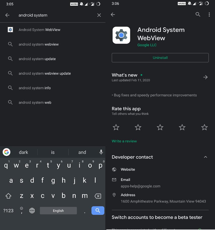Tap the blue search key on the keyboard
Image resolution: width=215 pixels, height=230 pixels.
98,211
